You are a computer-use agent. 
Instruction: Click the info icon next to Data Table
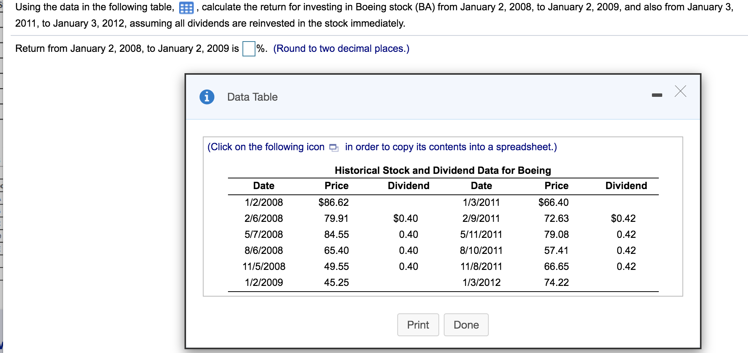pos(207,97)
